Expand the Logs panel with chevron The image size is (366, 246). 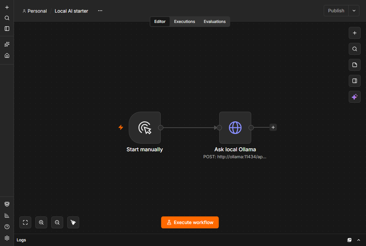[359, 240]
